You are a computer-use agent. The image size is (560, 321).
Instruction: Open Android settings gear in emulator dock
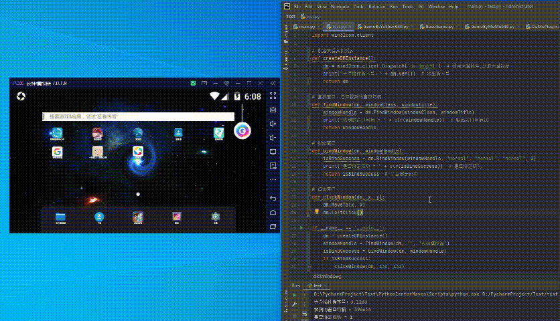[215, 217]
